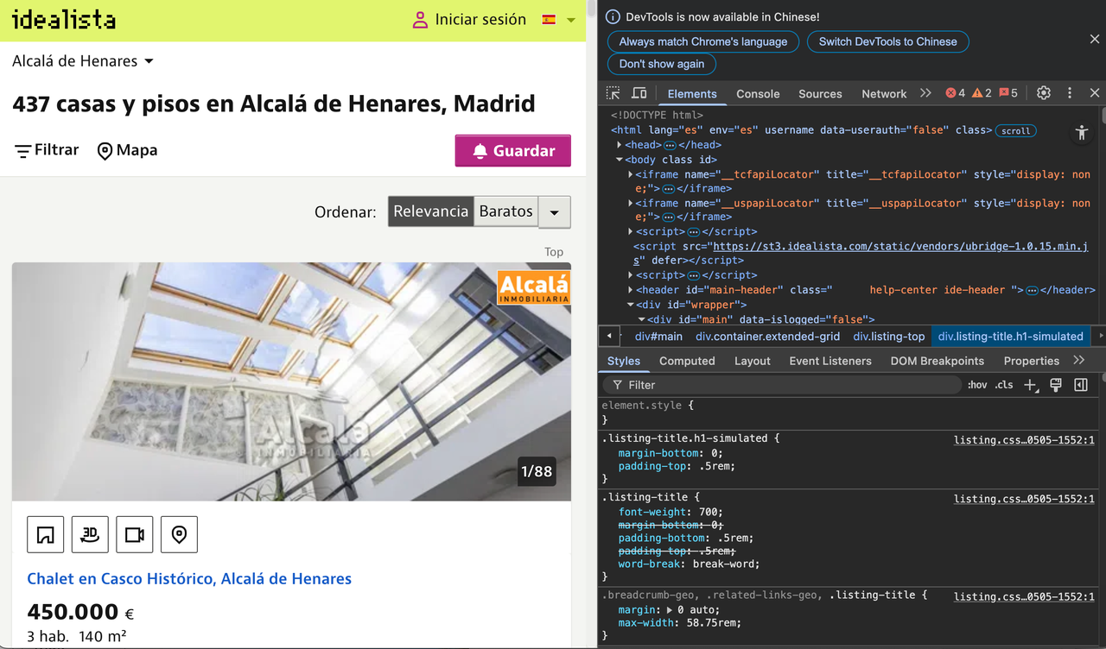Image resolution: width=1106 pixels, height=649 pixels.
Task: Open the Alcalá de Henares location dropdown
Action: (x=83, y=61)
